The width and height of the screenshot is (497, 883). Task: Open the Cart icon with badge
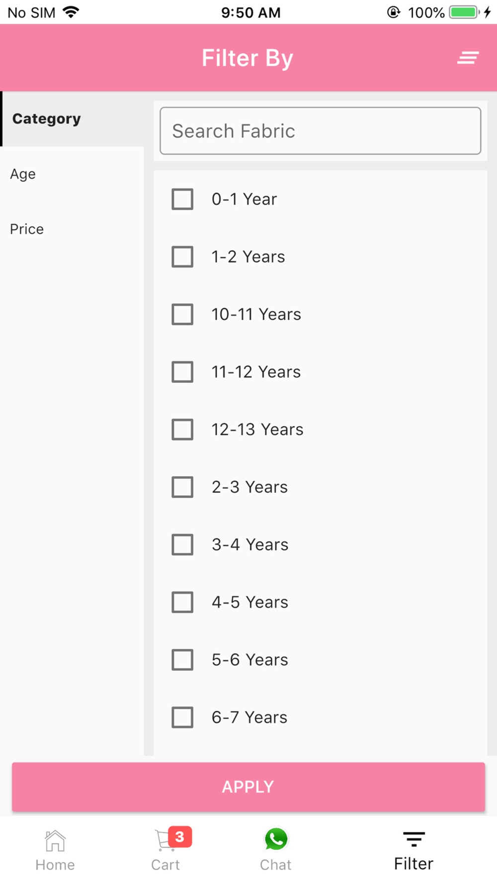pos(166,840)
